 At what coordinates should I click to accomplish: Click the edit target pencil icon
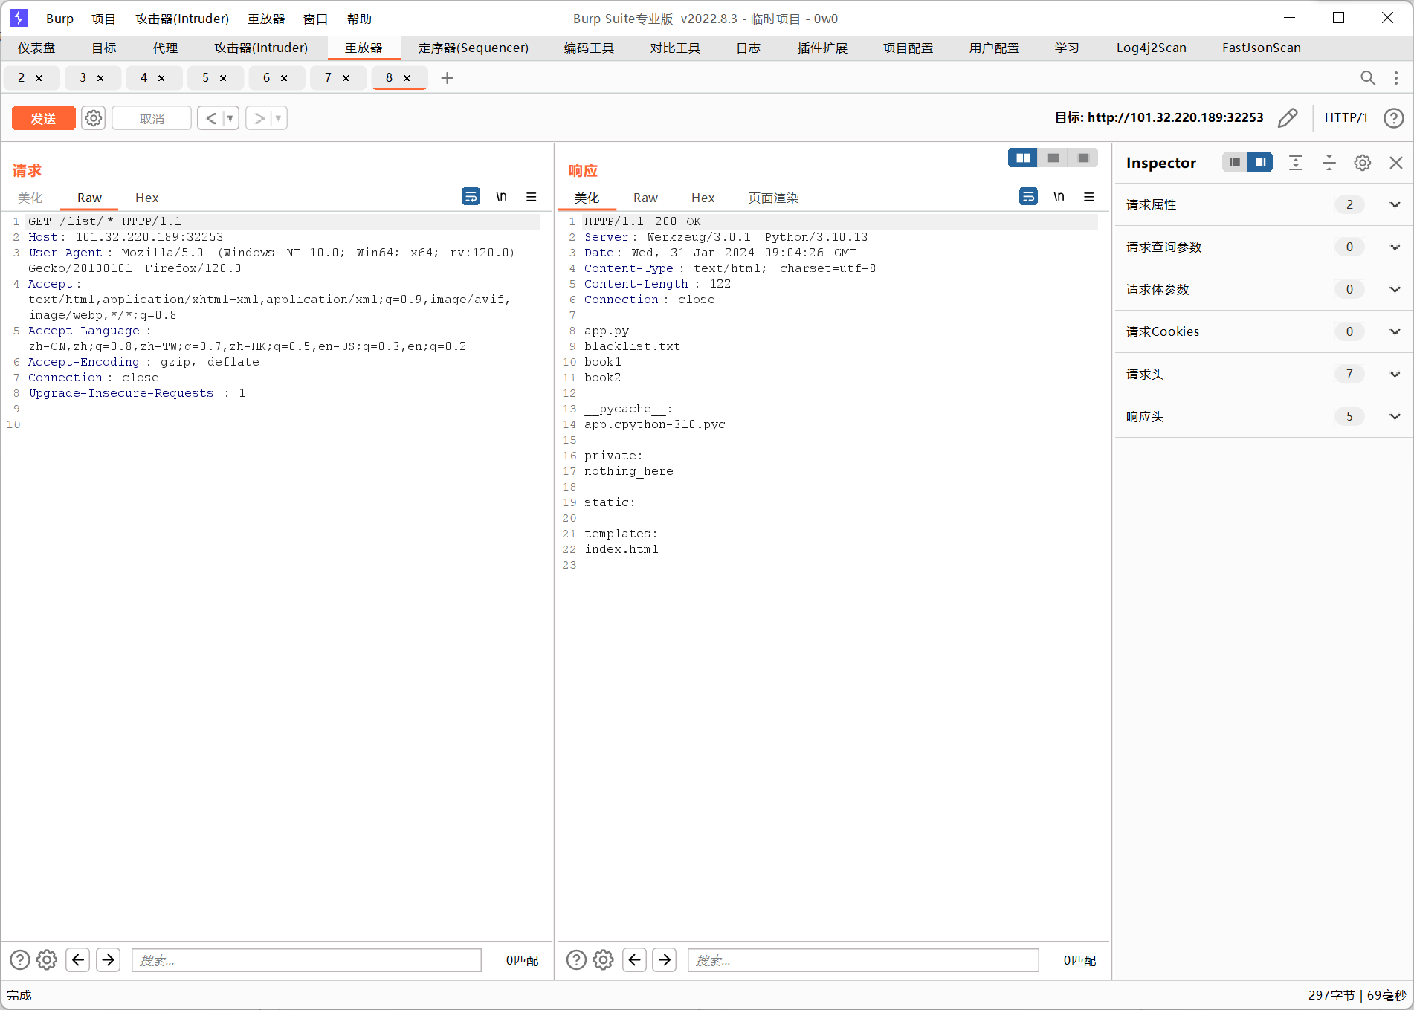click(1288, 117)
